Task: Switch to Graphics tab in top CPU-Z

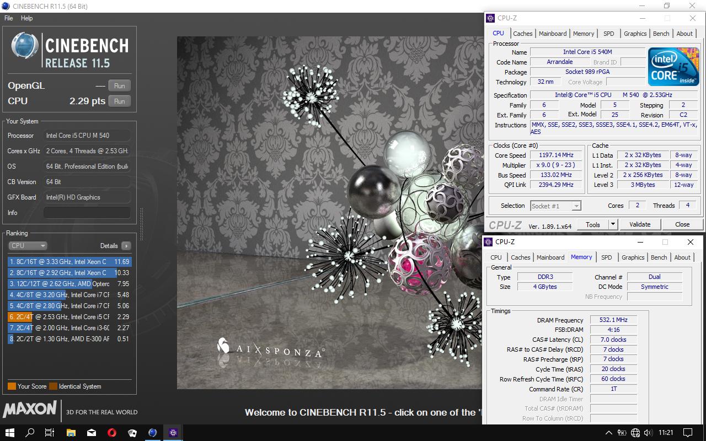Action: (635, 34)
